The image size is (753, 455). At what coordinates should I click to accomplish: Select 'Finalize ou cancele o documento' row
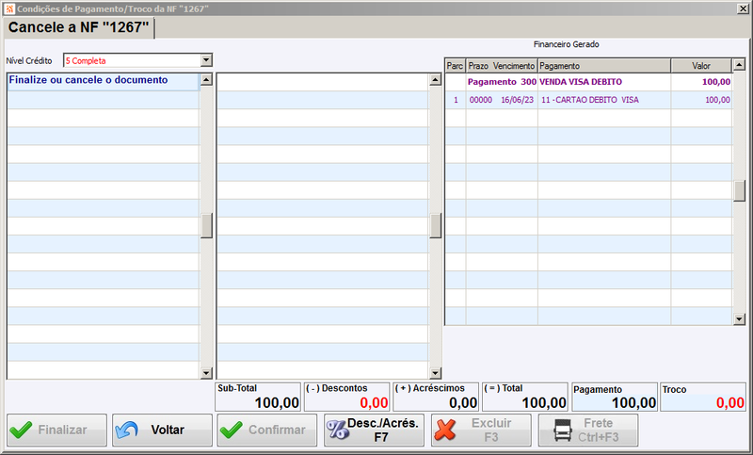click(104, 80)
